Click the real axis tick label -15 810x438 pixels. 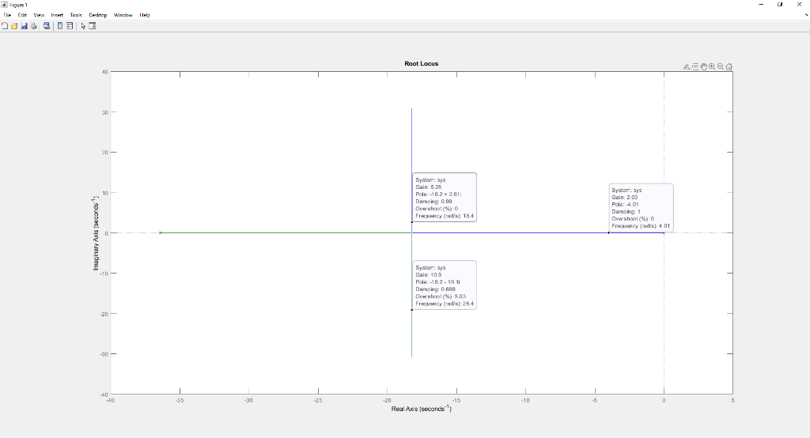tap(456, 400)
